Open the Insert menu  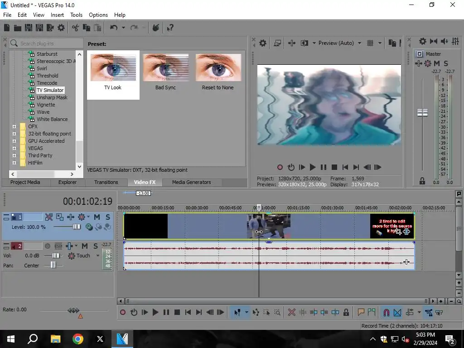57,15
